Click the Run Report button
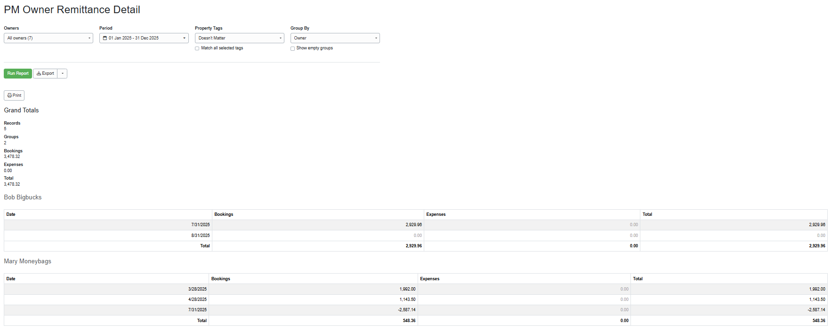The width and height of the screenshot is (832, 331). (x=18, y=73)
